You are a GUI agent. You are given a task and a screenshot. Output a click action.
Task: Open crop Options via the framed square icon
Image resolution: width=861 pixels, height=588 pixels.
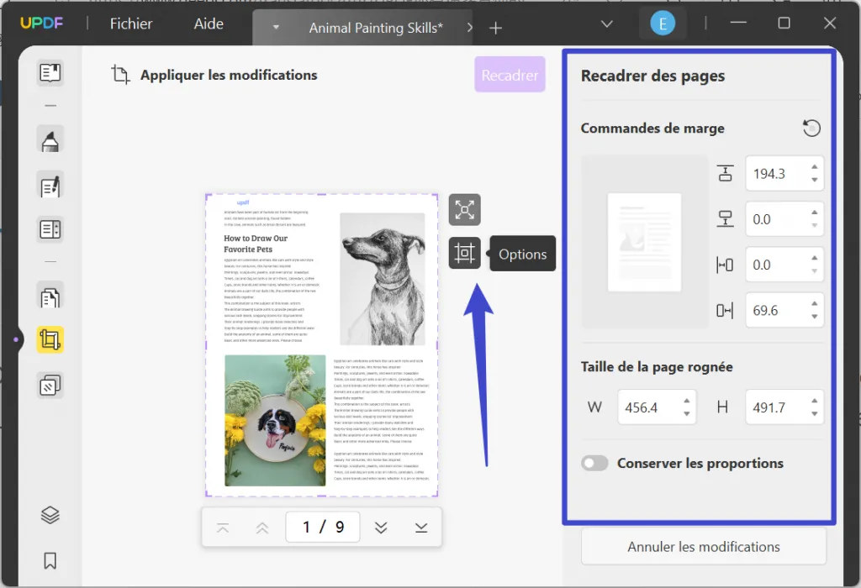tap(464, 253)
